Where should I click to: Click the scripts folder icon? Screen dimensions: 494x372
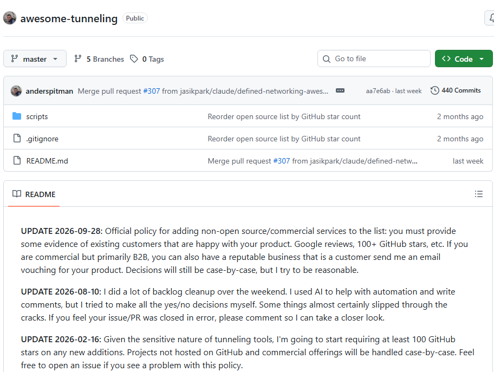[x=17, y=116]
